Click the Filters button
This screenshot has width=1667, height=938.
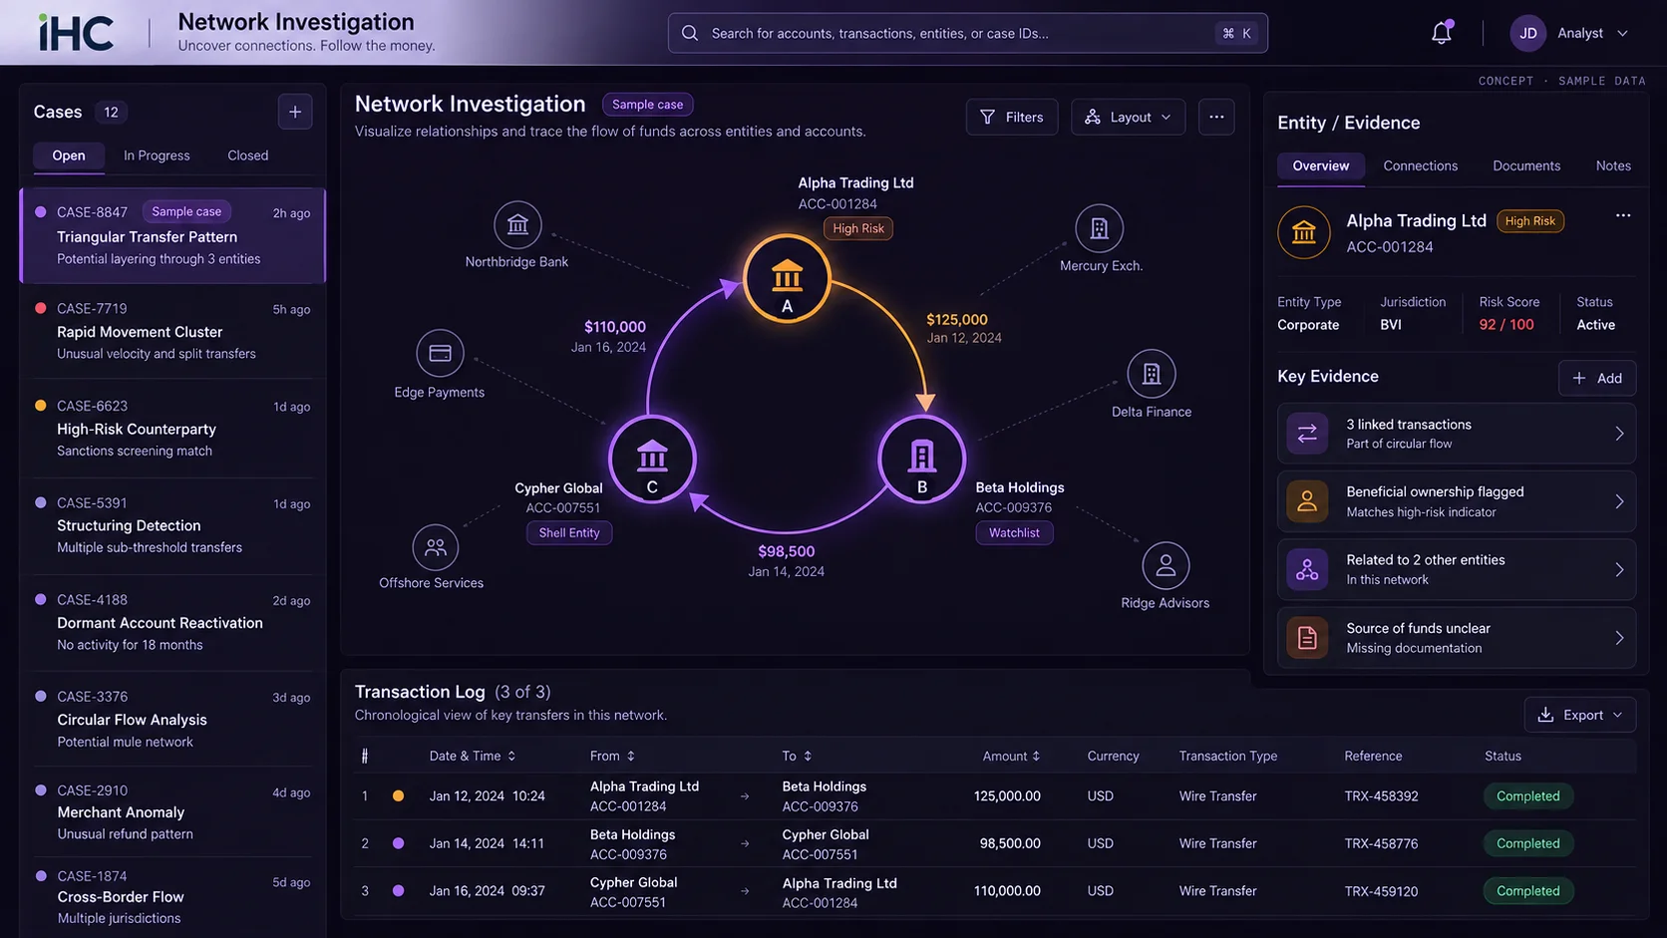pos(1012,117)
